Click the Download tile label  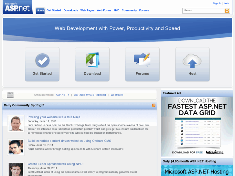click(x=92, y=74)
